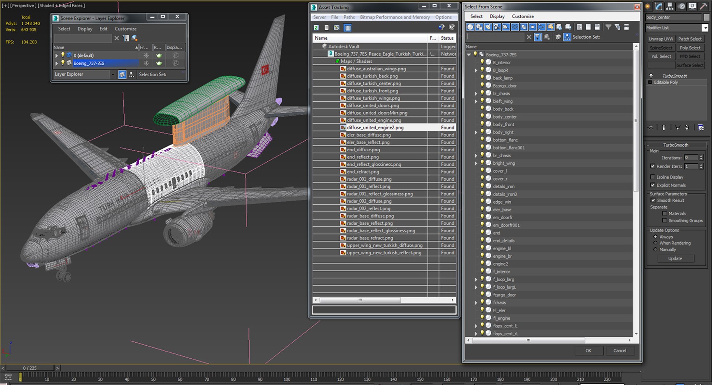Open Customize menu in Select From Scene
The width and height of the screenshot is (712, 385).
(523, 16)
